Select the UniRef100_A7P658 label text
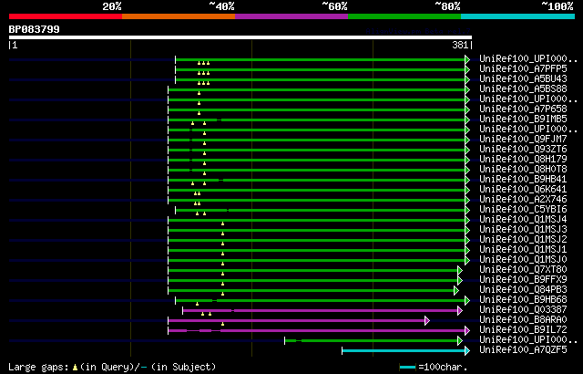 click(x=523, y=109)
